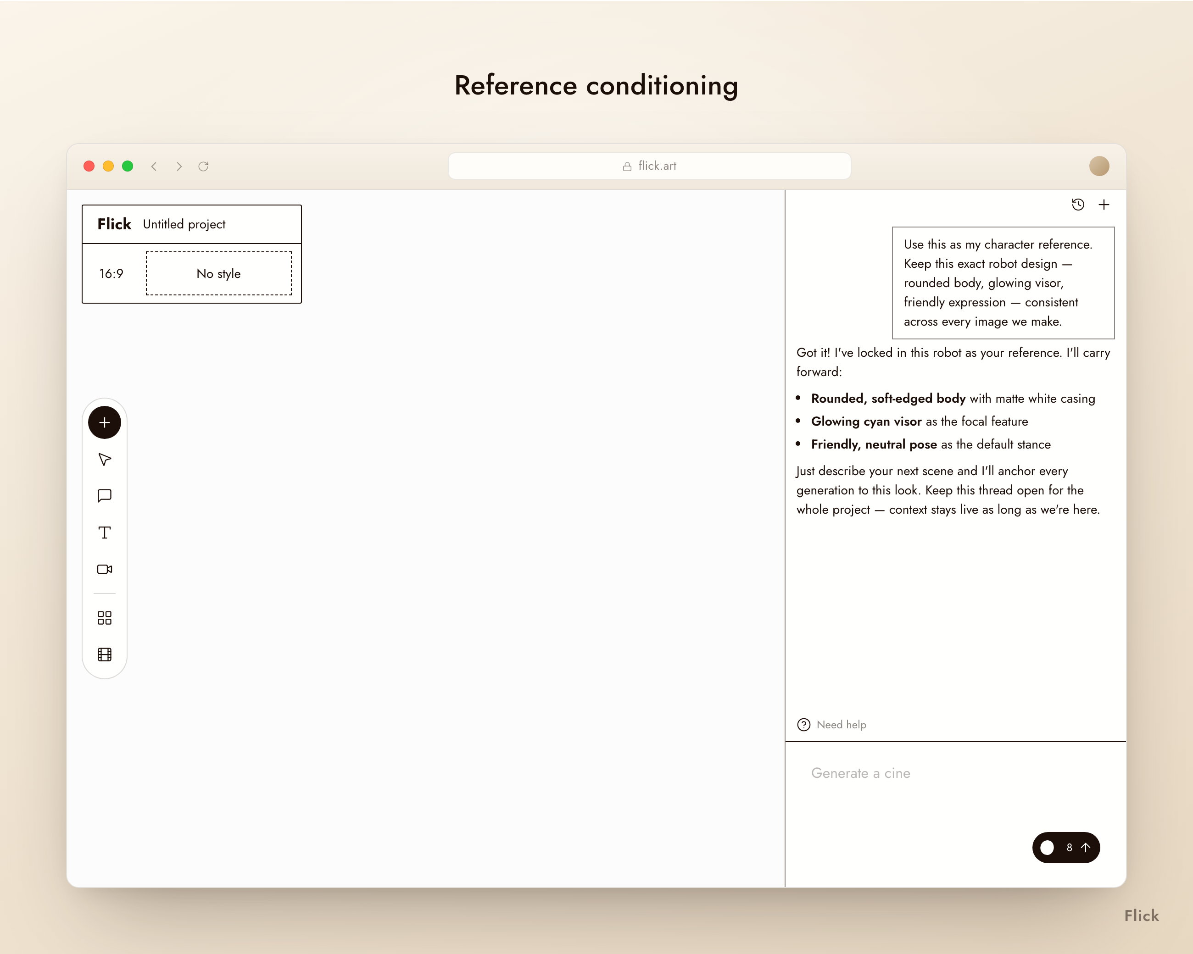Open the 16:9 aspect ratio selector
The width and height of the screenshot is (1193, 954).
coord(111,274)
